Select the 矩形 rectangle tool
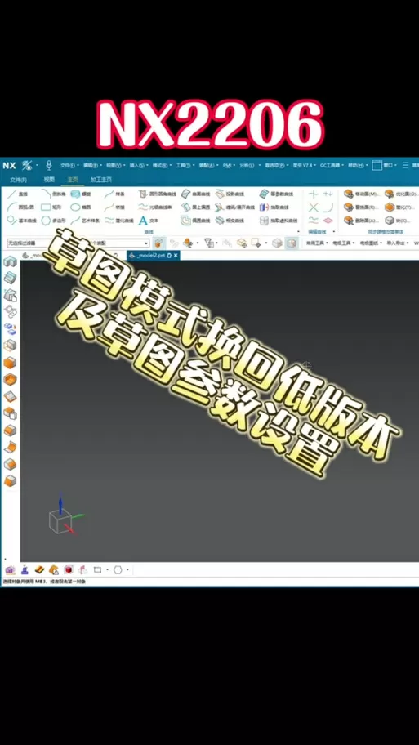Image resolution: width=419 pixels, height=745 pixels. coord(52,207)
